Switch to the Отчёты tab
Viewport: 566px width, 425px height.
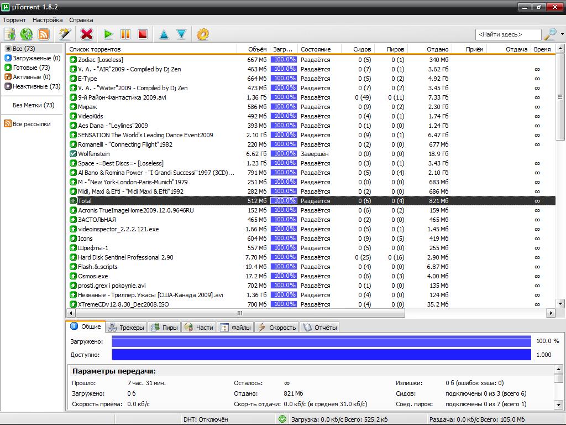coord(319,328)
